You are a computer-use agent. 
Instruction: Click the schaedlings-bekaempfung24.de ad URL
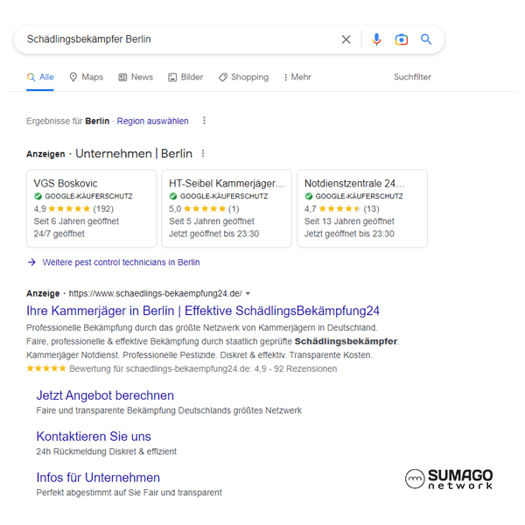click(155, 294)
